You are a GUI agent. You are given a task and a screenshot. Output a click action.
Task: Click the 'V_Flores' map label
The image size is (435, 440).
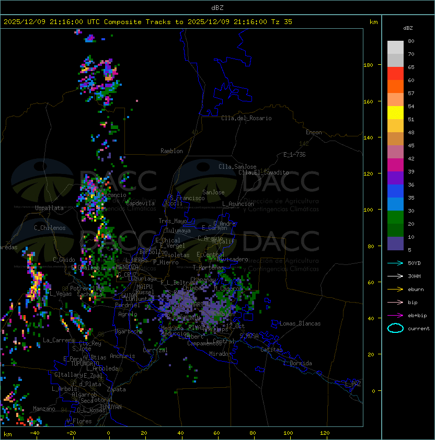pos(79,421)
